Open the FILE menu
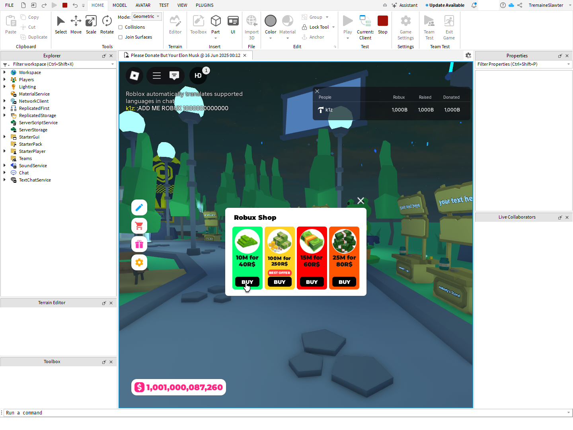Image resolution: width=573 pixels, height=430 pixels. click(x=10, y=5)
